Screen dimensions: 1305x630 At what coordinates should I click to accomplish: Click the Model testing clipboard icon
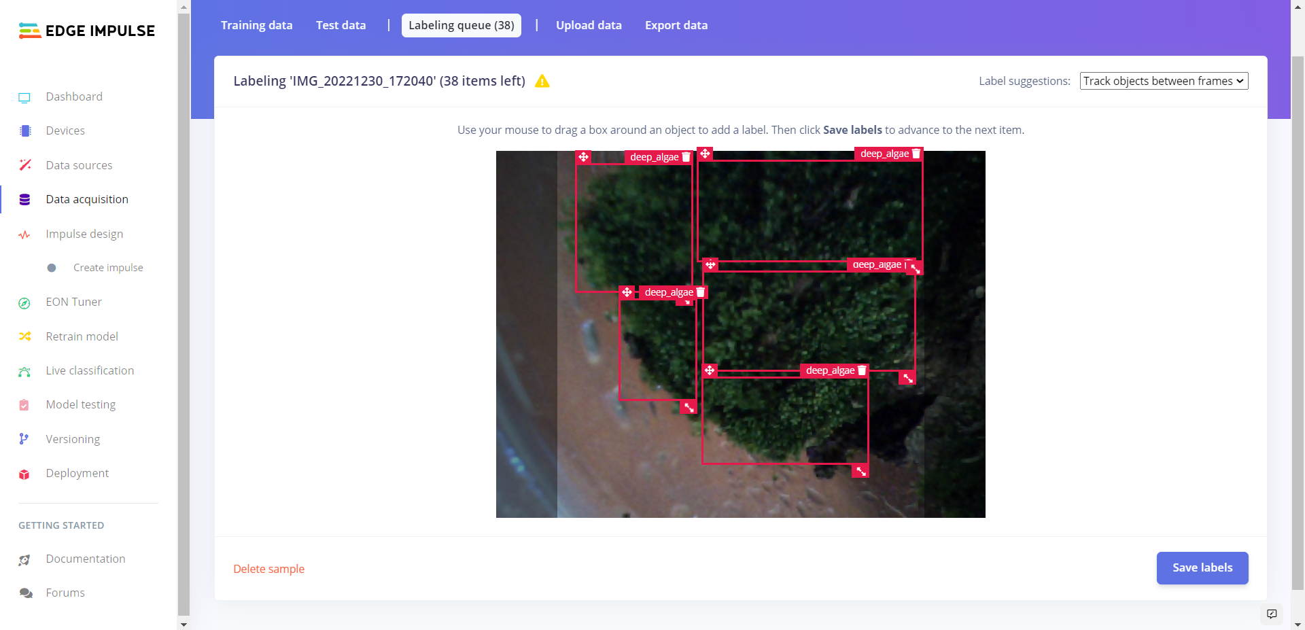(24, 405)
